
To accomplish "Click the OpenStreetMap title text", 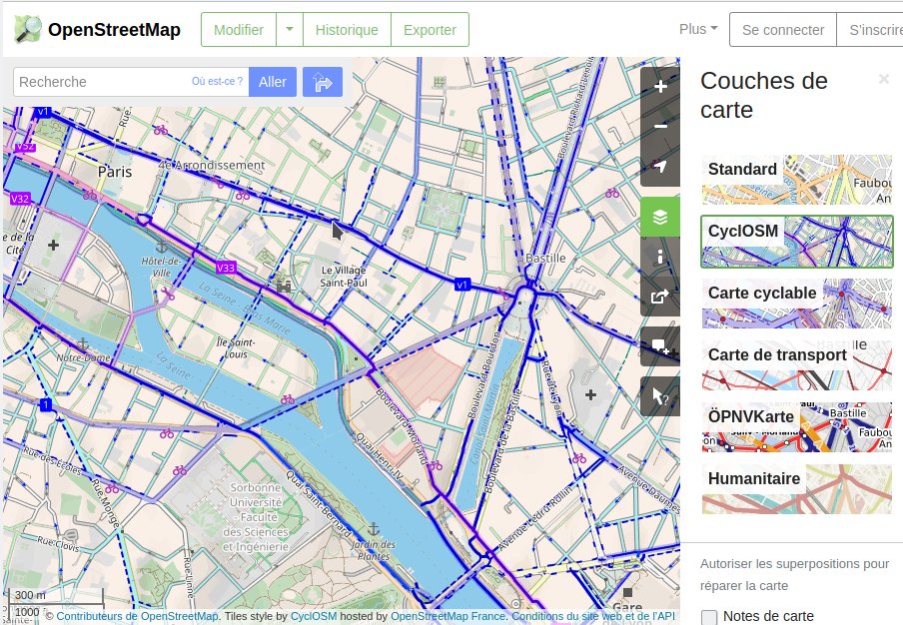I will (114, 29).
